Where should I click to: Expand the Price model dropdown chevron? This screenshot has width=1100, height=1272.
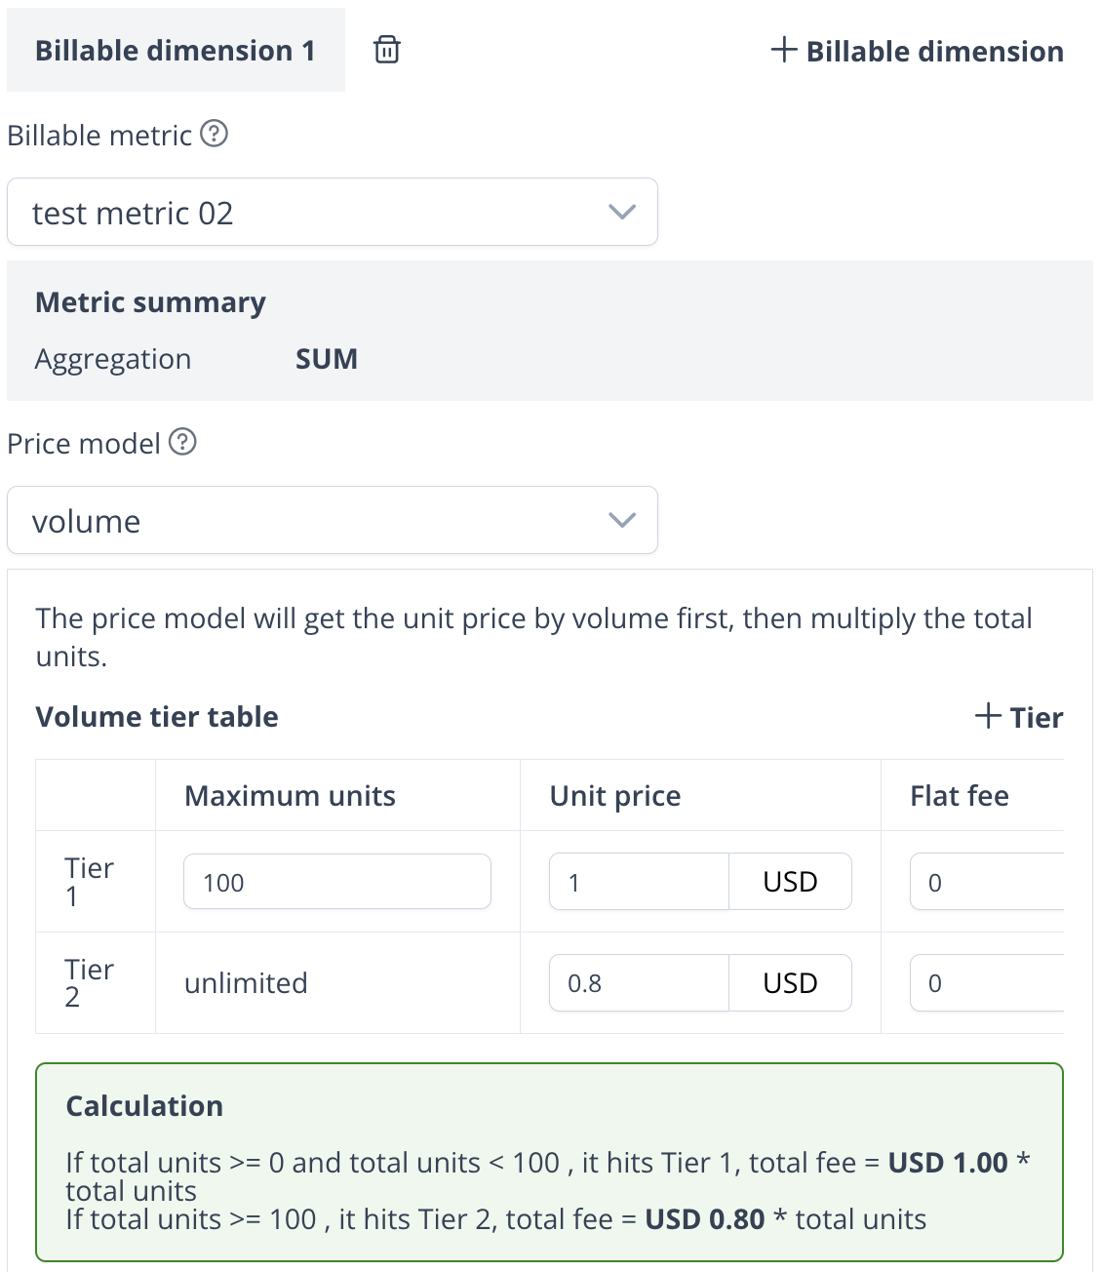pyautogui.click(x=622, y=521)
